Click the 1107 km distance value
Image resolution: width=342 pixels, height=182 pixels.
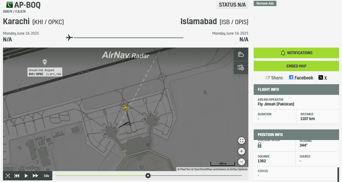[308, 119]
